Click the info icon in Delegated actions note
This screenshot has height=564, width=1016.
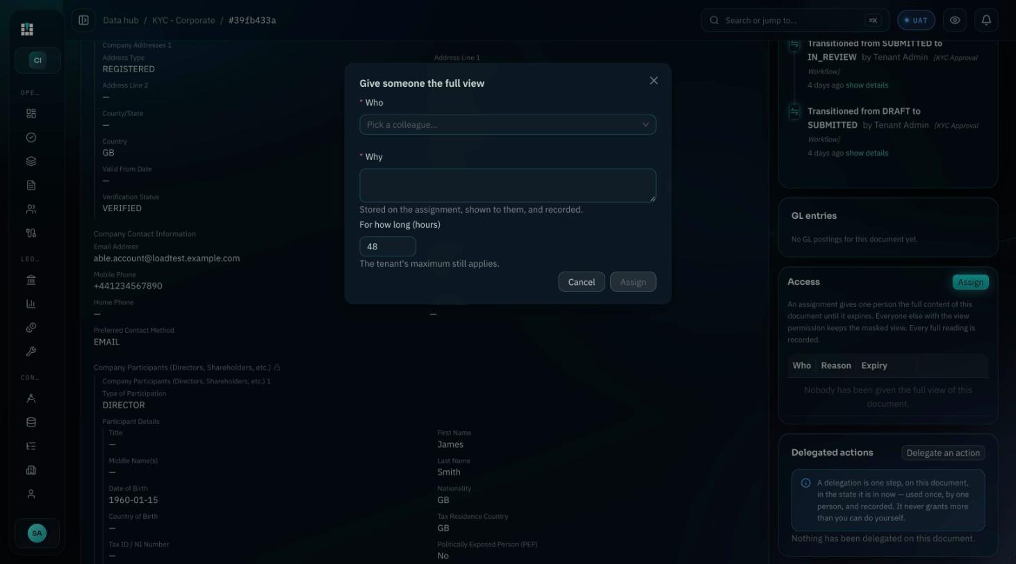[x=805, y=483]
